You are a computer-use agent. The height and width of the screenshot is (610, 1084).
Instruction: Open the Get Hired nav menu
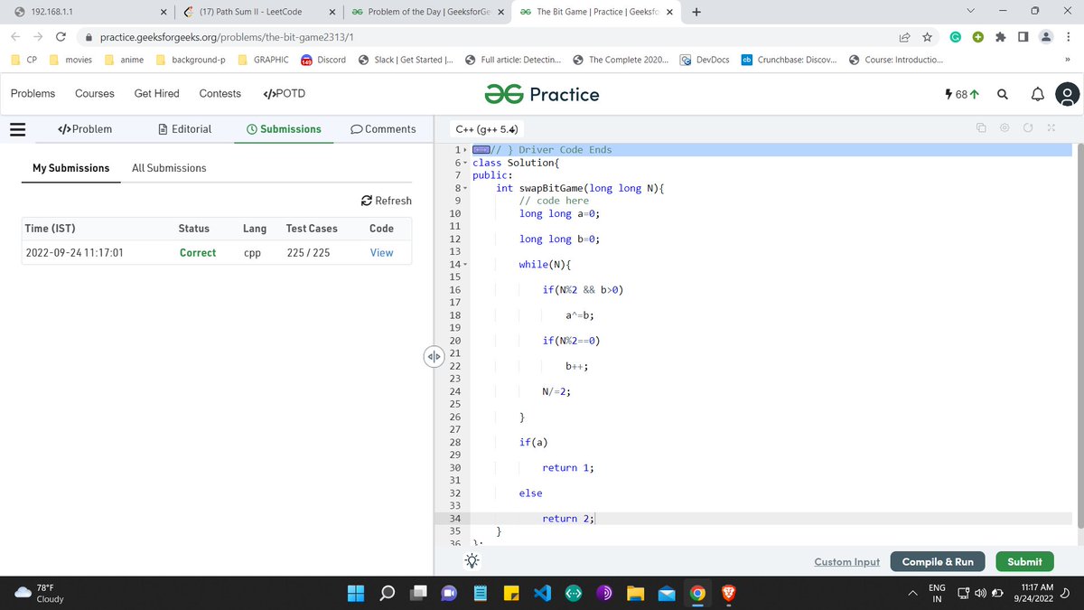pyautogui.click(x=157, y=94)
